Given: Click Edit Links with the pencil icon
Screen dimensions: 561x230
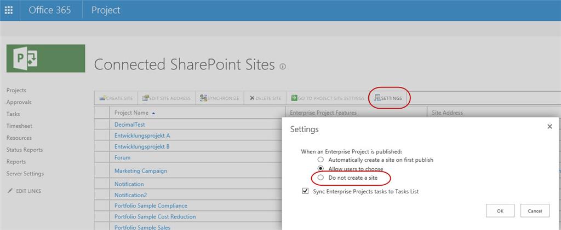Looking at the screenshot, I should (24, 191).
